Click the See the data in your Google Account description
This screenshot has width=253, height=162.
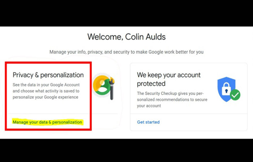coord(46,91)
